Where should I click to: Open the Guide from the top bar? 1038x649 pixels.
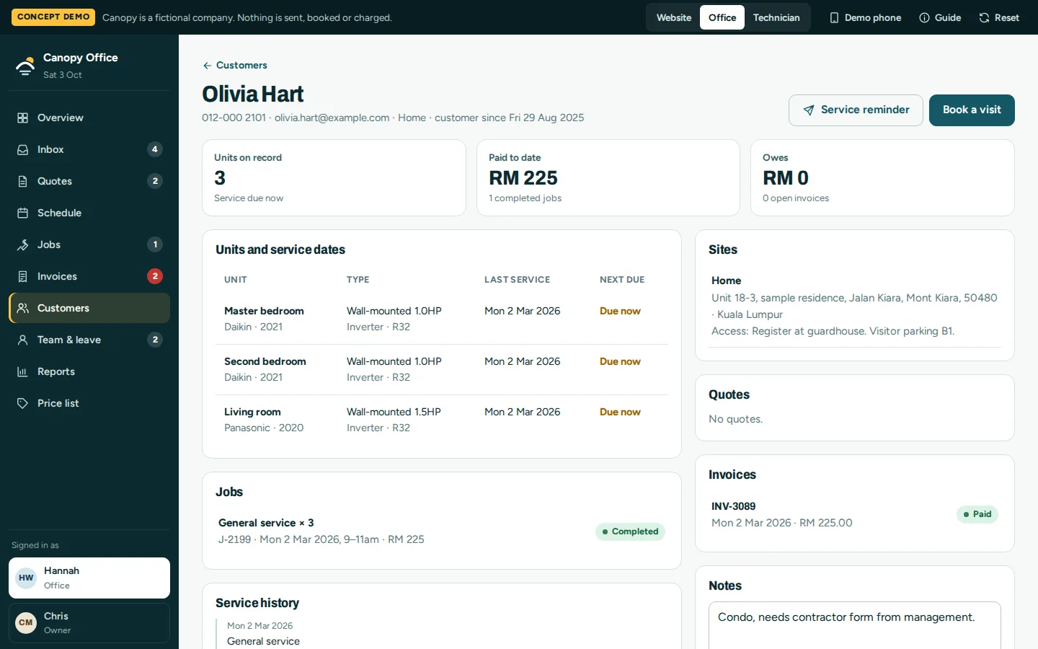click(940, 17)
